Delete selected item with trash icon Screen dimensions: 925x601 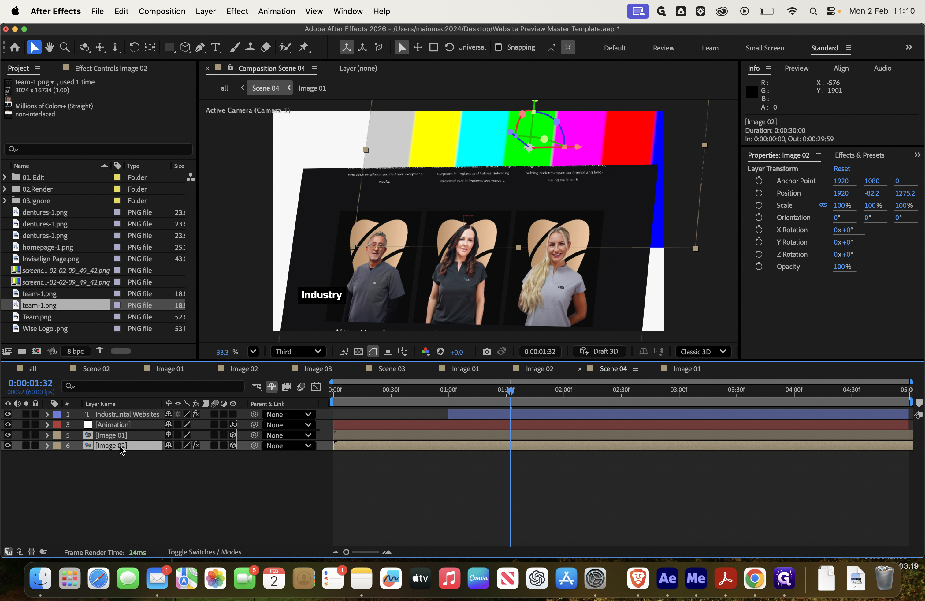[99, 351]
